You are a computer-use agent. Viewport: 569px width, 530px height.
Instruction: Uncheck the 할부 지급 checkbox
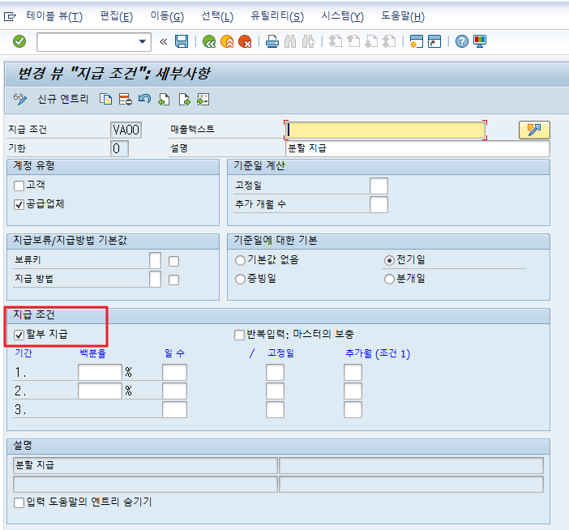19,335
